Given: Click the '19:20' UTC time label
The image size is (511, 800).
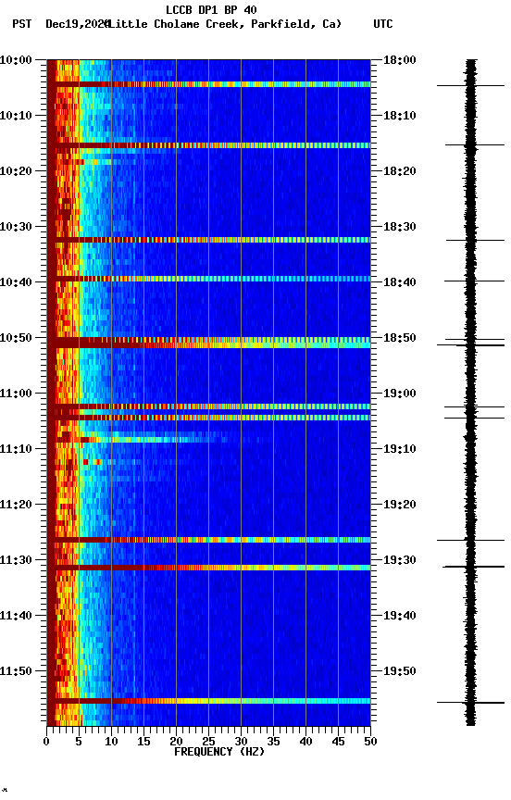Looking at the screenshot, I should [400, 505].
